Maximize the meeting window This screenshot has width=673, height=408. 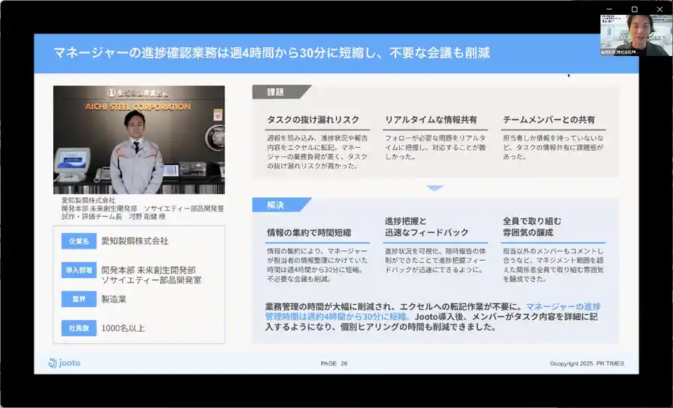coord(634,9)
